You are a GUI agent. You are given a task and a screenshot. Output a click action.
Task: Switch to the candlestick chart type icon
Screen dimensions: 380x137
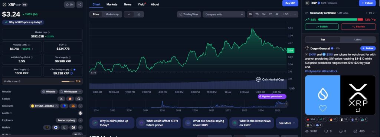[139, 14]
